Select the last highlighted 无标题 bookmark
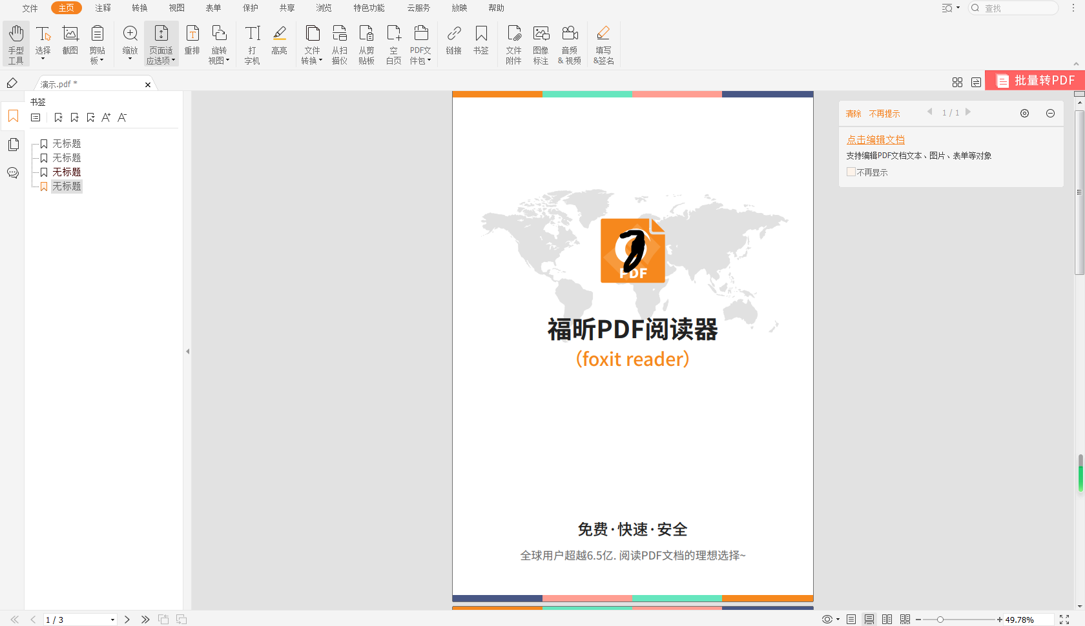Screen dimensions: 1085x626 pos(67,187)
